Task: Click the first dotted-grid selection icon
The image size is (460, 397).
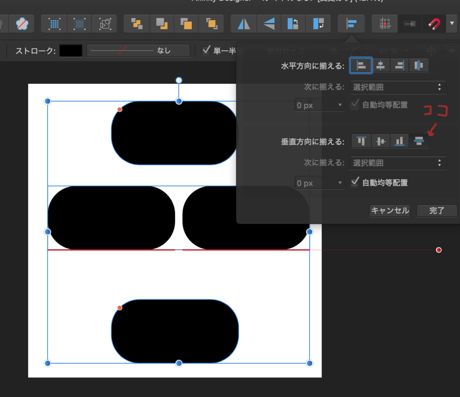Action: pyautogui.click(x=54, y=24)
